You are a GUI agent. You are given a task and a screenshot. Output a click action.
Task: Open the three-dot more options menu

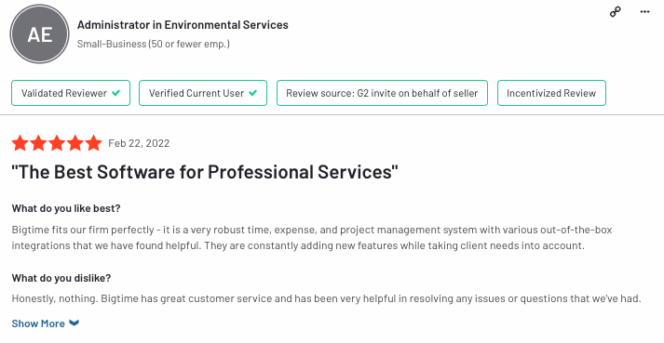[x=644, y=12]
